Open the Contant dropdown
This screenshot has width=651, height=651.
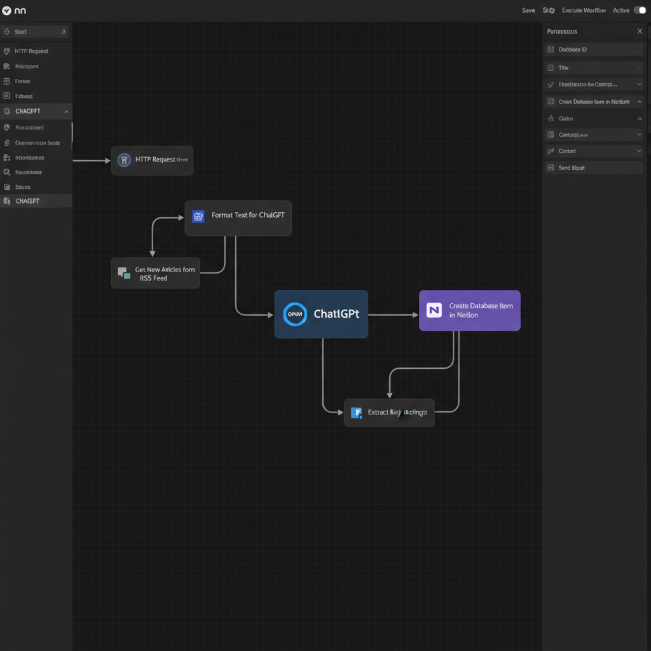[x=640, y=151]
